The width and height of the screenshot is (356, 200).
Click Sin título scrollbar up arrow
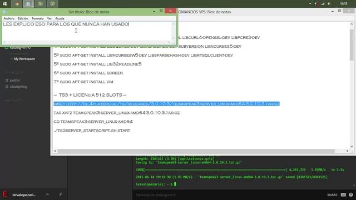[x=173, y=24]
